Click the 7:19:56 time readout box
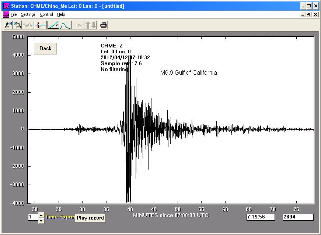The width and height of the screenshot is (321, 235). [261, 217]
